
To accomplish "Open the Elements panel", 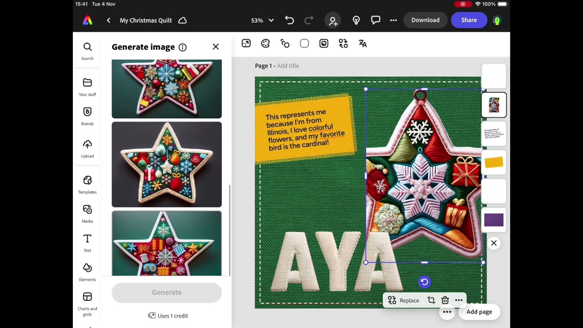I will (x=87, y=272).
